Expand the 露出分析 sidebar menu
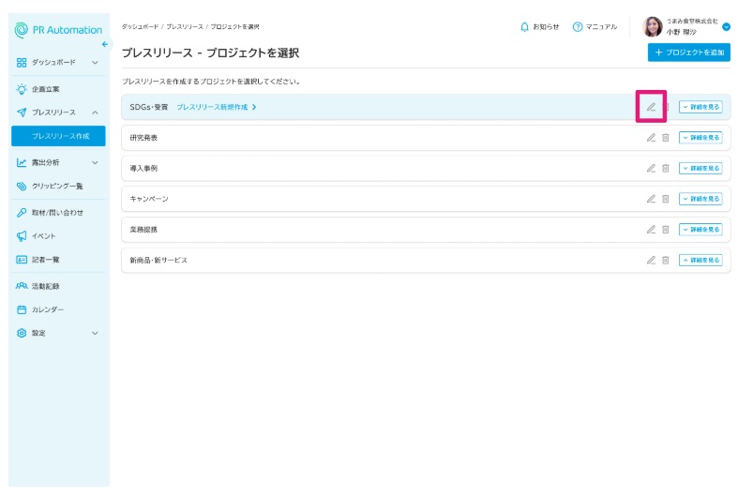The image size is (753, 496). click(95, 162)
